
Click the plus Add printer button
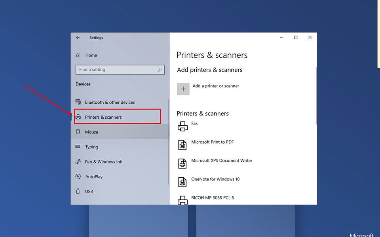point(183,89)
